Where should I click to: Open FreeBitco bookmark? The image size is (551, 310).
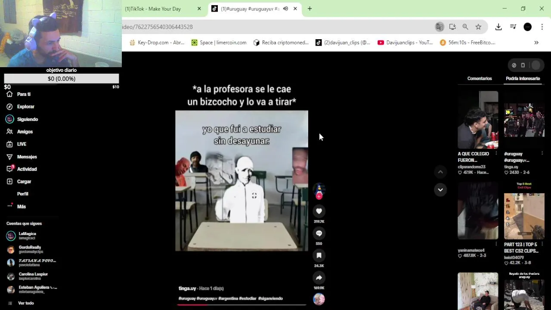click(467, 43)
